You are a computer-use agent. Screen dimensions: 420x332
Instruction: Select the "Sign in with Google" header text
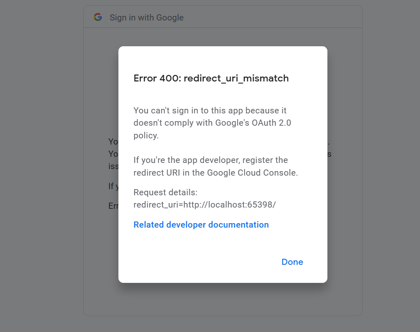coord(146,17)
